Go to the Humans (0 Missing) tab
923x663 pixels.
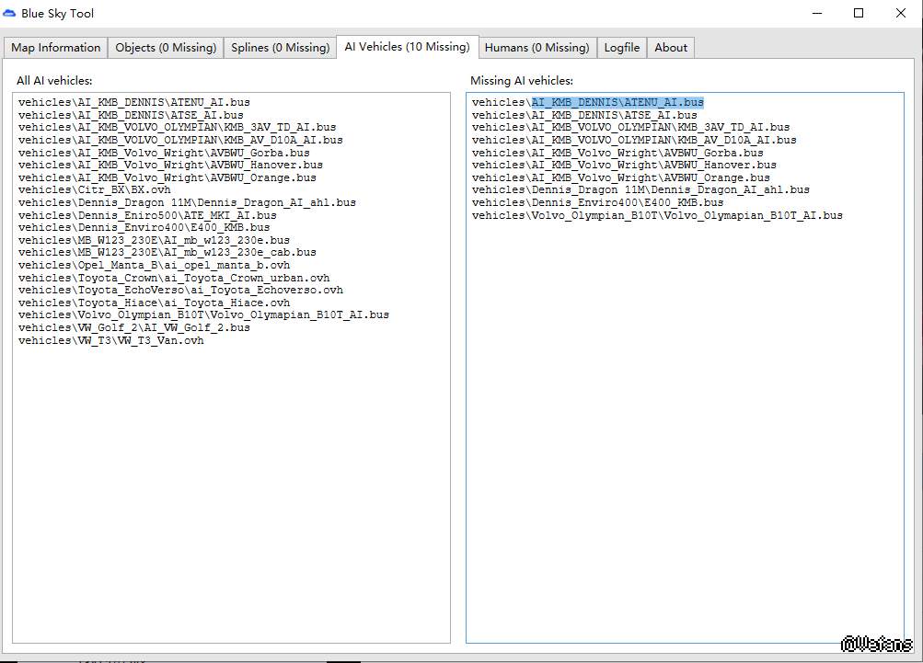pos(536,48)
